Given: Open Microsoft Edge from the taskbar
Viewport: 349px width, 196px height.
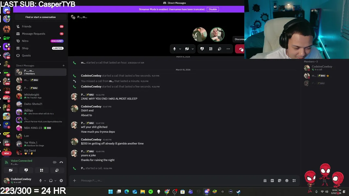Looking at the screenshot, I should pos(127,192).
